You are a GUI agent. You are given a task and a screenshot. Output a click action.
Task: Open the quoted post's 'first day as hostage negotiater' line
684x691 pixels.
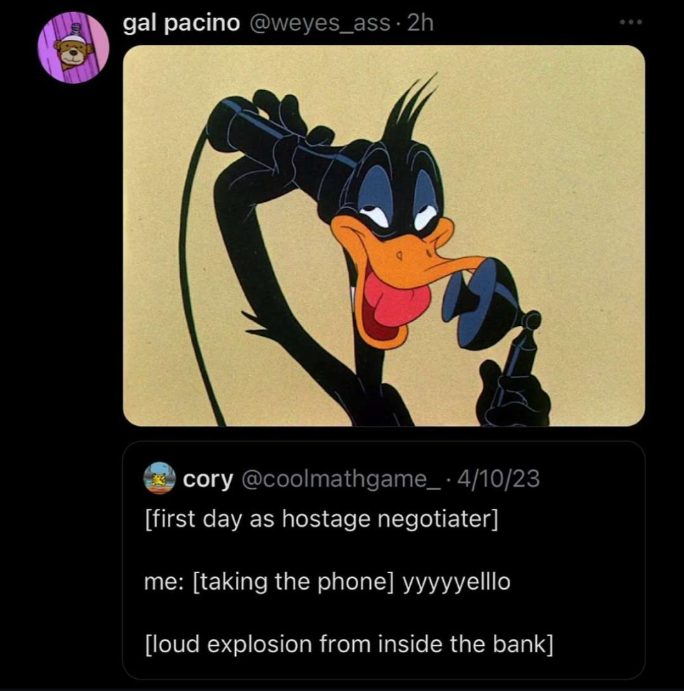tap(322, 519)
